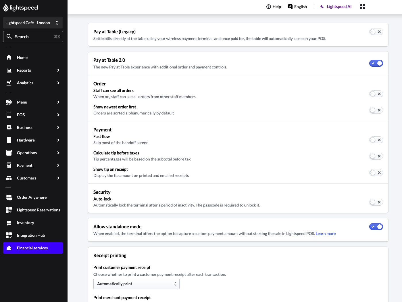Screen dimensions: 402x302
Task: Click the Customers people icon
Action: pos(9,178)
